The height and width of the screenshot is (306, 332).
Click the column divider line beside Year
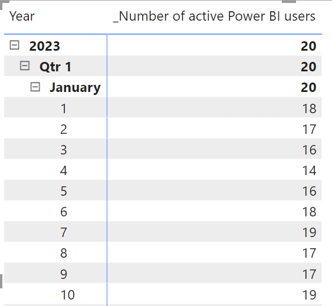point(107,169)
